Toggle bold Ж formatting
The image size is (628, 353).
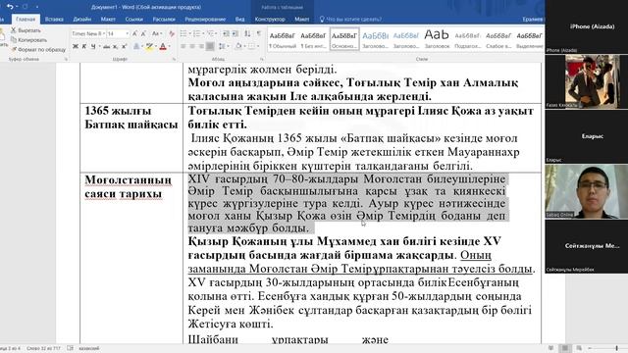click(76, 46)
